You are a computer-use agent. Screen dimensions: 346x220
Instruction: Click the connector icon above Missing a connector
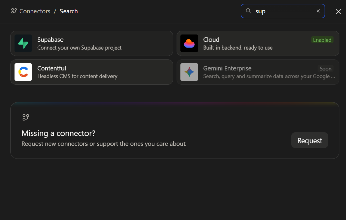[x=26, y=117]
